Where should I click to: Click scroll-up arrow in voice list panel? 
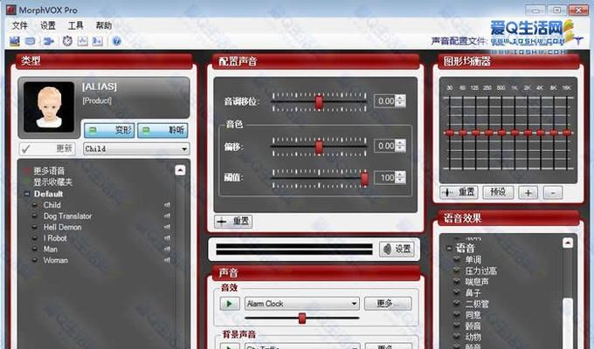[x=180, y=170]
